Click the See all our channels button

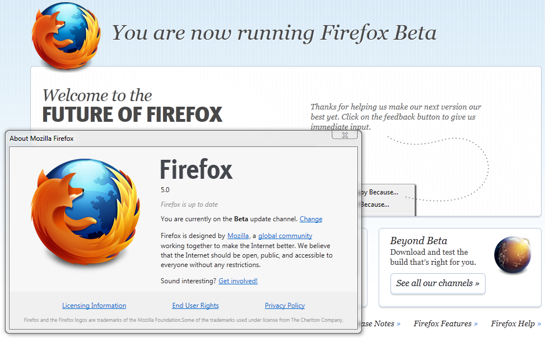click(437, 284)
